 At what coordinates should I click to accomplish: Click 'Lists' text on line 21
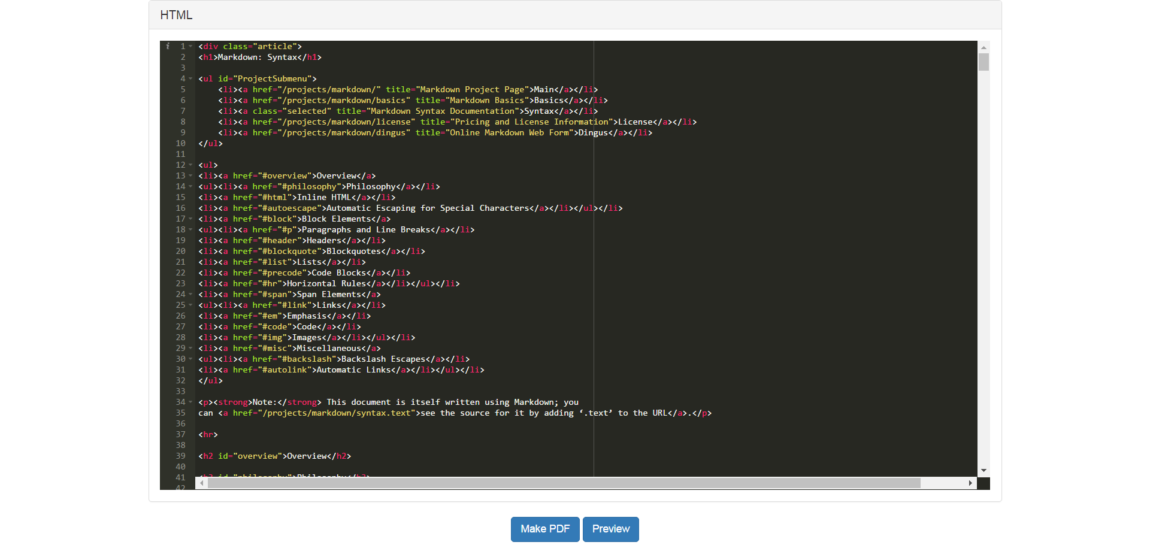coord(309,262)
